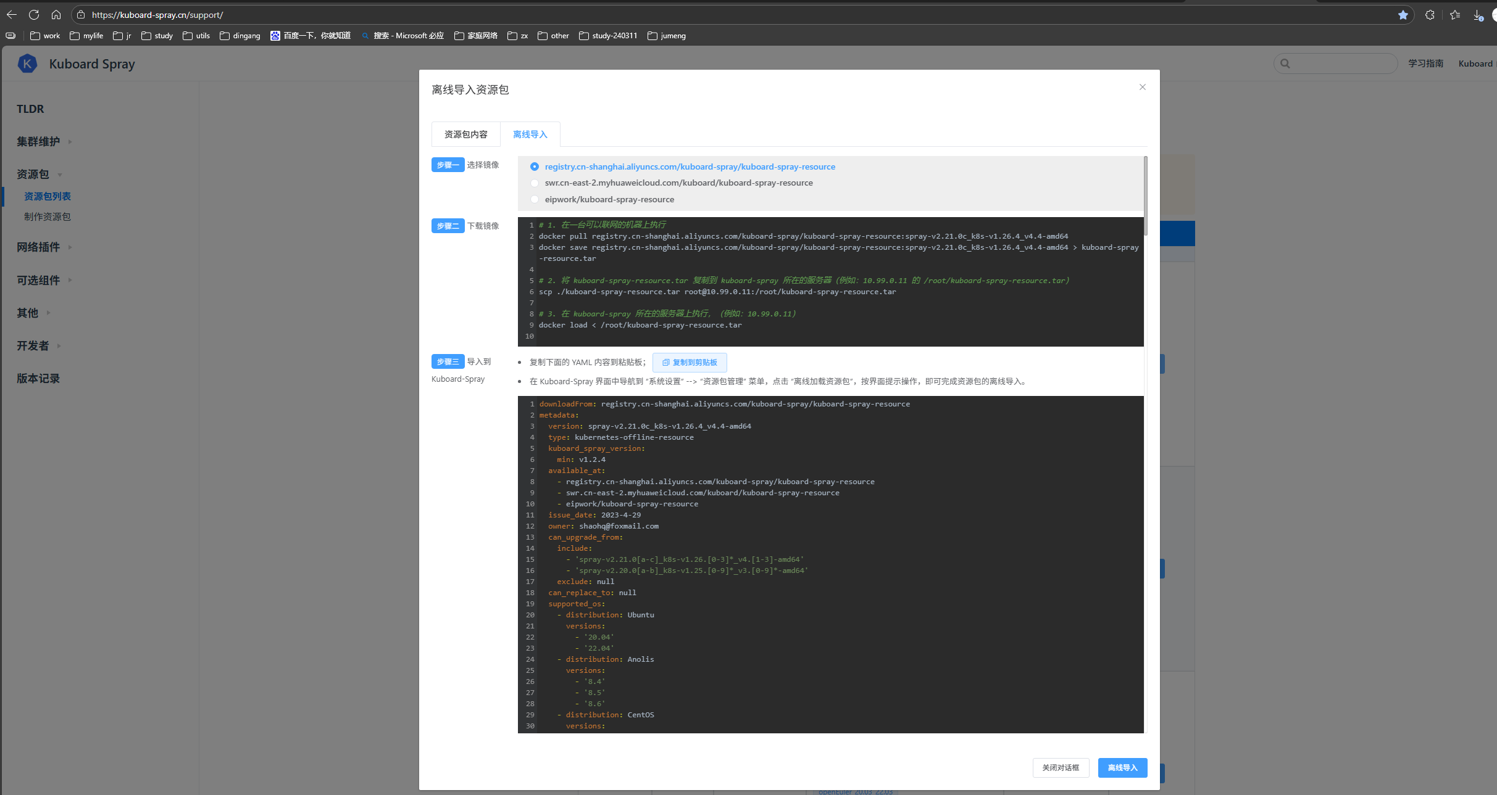Click the dialog's vertical scrollbar thumb
The width and height of the screenshot is (1497, 795).
point(1145,196)
